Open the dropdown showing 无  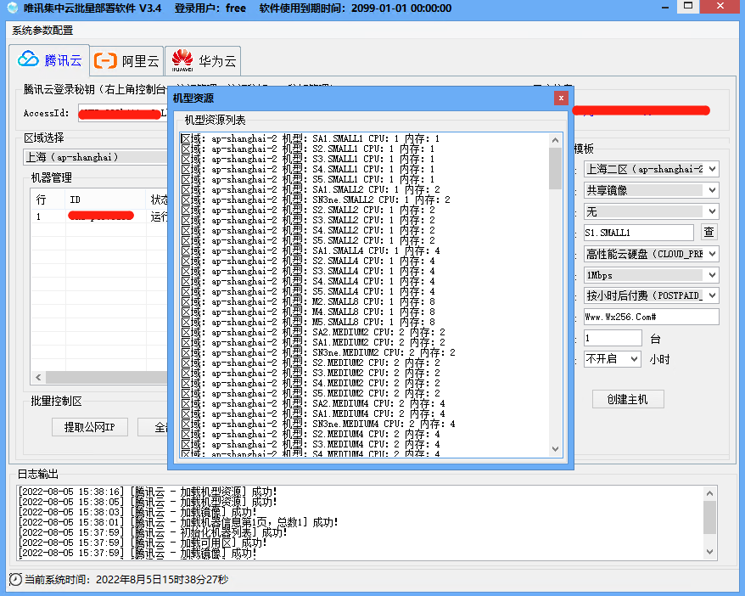click(651, 211)
